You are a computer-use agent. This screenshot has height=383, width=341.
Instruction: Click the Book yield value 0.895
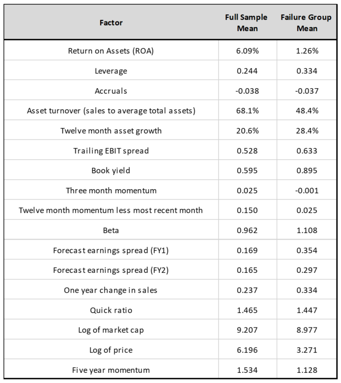coord(306,170)
